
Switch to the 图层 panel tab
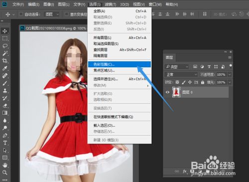click(169, 57)
